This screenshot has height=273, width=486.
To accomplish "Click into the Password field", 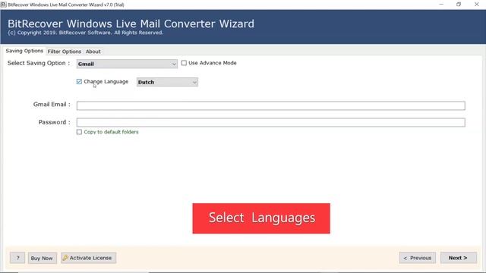I will 270,122.
